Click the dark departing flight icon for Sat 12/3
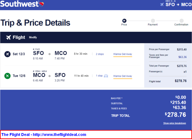This screenshot has height=139, width=192. [7, 54]
